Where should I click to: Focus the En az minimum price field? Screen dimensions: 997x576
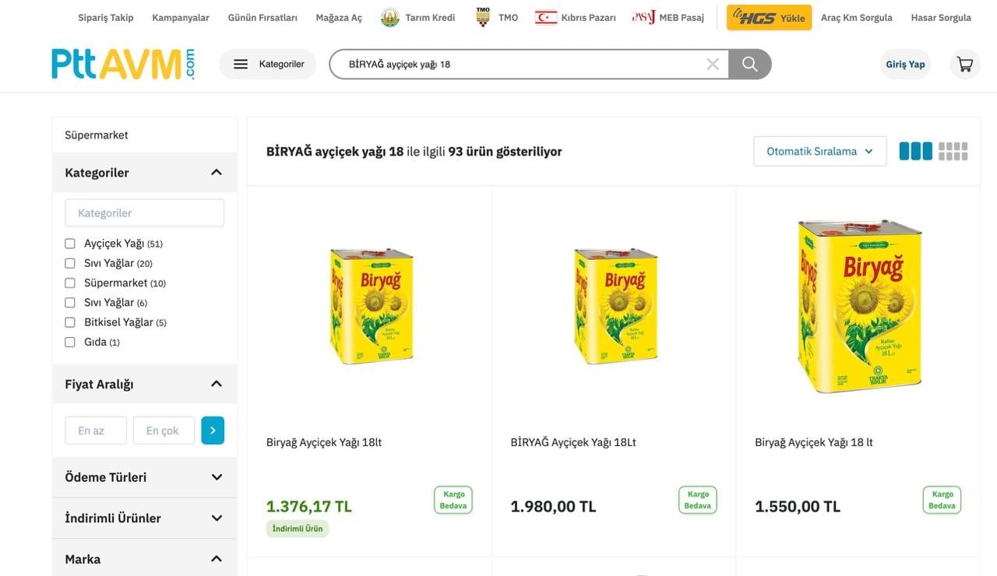(x=96, y=430)
